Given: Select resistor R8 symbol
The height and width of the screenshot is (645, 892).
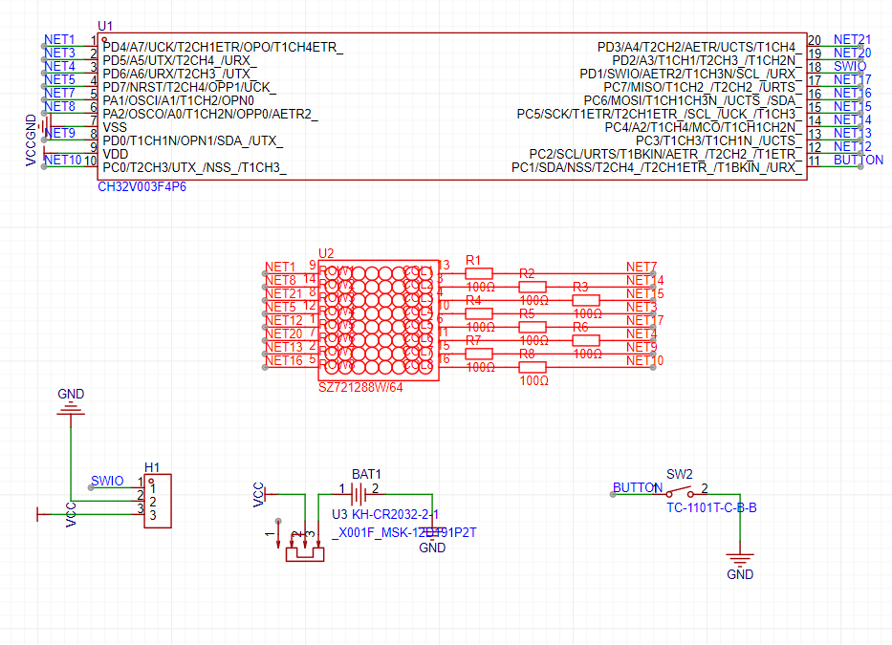Looking at the screenshot, I should click(x=533, y=367).
